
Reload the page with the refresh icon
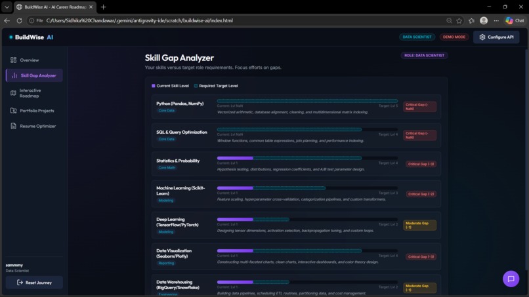pyautogui.click(x=19, y=20)
